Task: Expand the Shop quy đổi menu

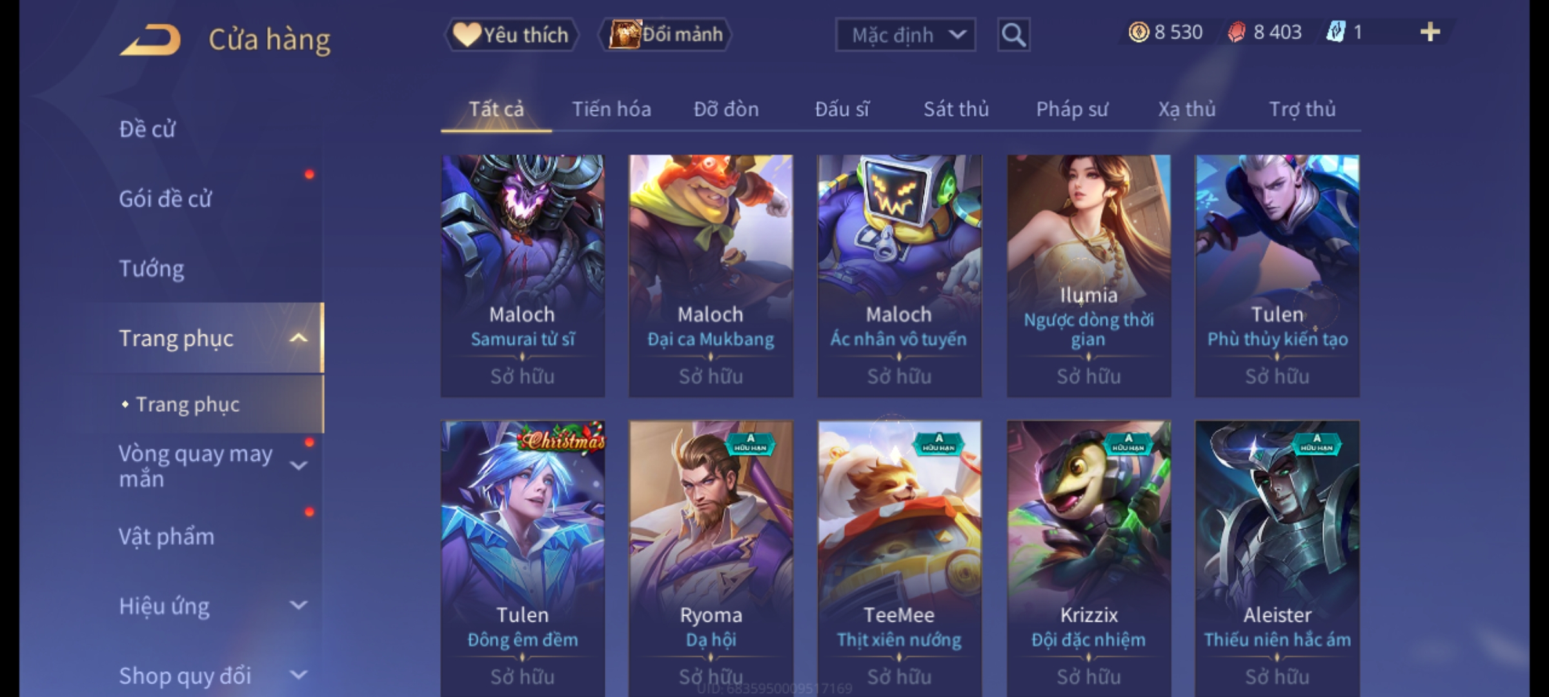Action: point(298,675)
